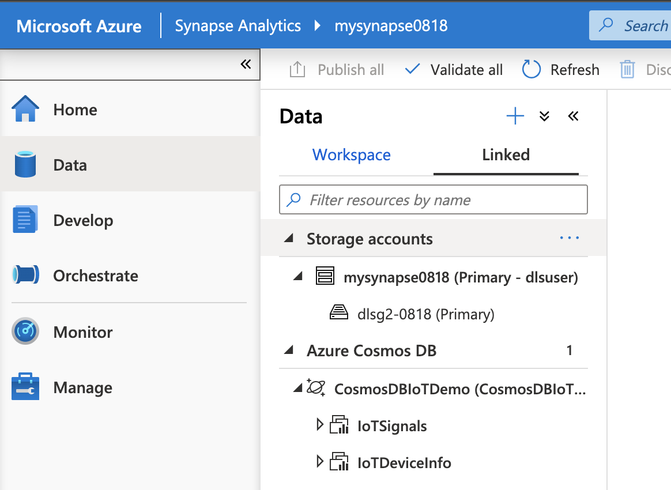Screen dimensions: 671x490
Task: Expand the IoTDeviceInfo container
Action: point(320,462)
